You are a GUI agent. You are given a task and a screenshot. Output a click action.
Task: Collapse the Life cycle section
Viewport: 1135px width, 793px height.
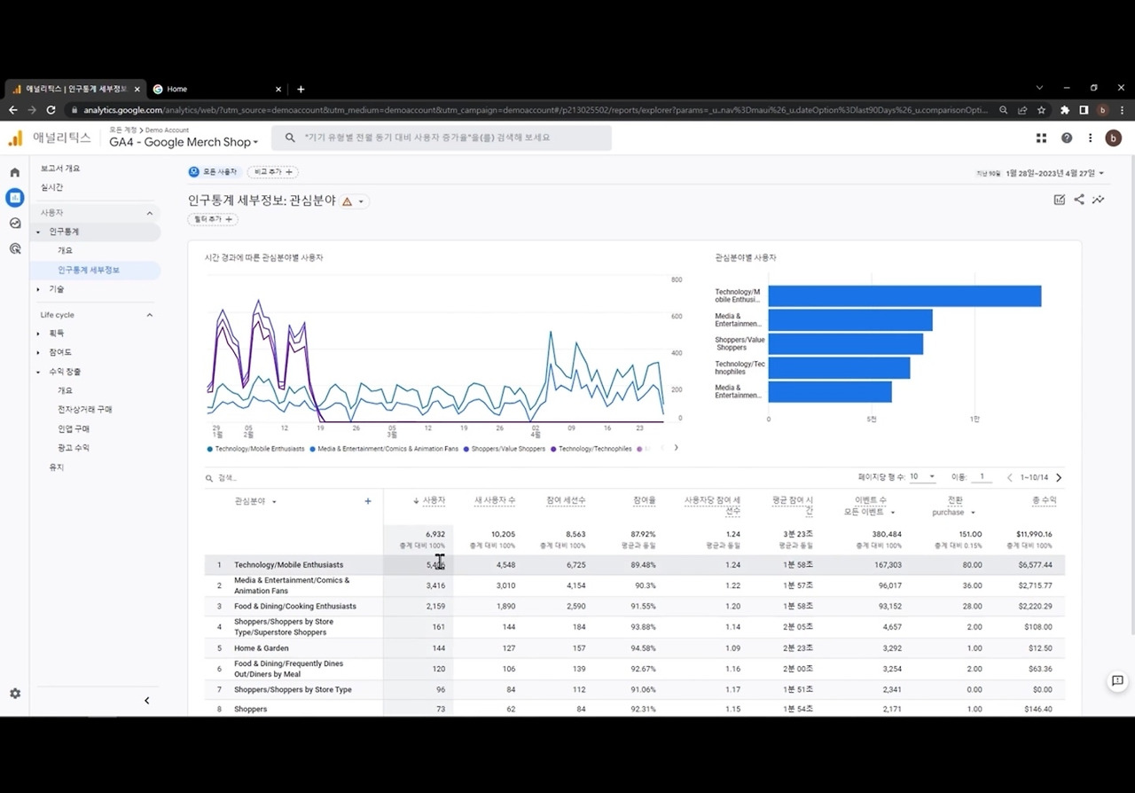[x=149, y=315]
